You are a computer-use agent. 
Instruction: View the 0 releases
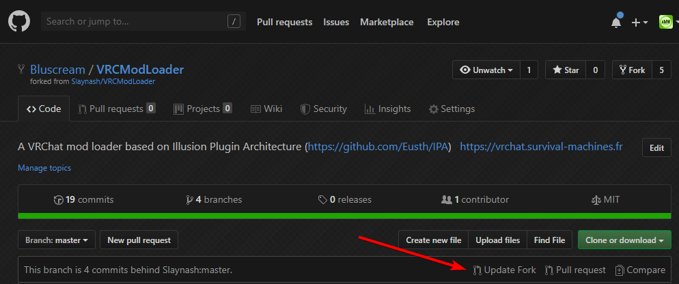point(345,199)
